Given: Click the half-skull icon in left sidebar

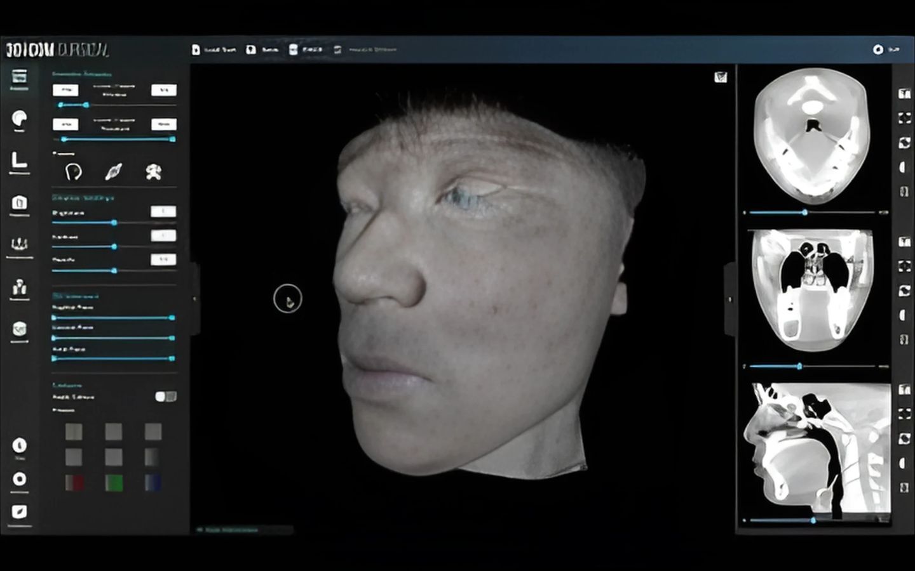Looking at the screenshot, I should coord(20,119).
